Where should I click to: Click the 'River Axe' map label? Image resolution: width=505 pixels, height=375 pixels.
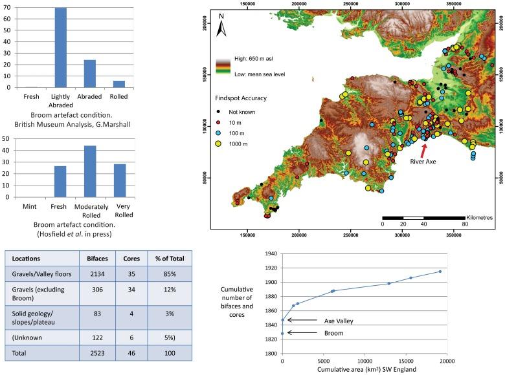coord(424,164)
